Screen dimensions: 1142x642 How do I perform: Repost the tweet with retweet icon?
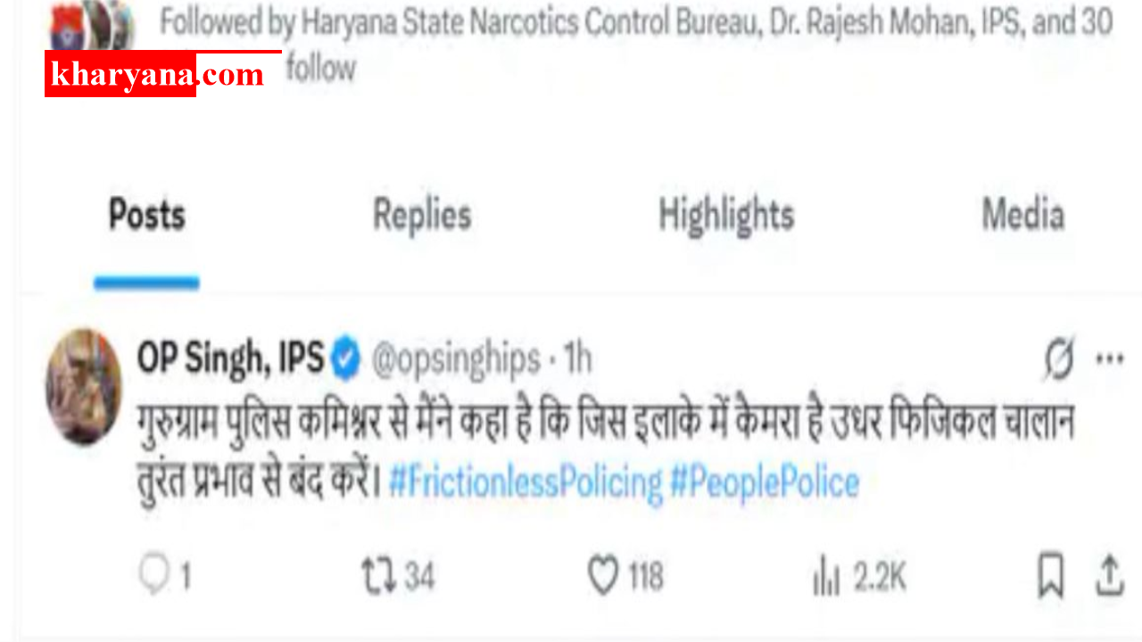[377, 576]
